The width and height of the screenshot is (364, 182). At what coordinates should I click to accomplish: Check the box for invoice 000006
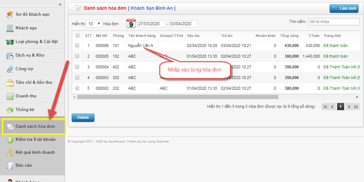(x=78, y=46)
